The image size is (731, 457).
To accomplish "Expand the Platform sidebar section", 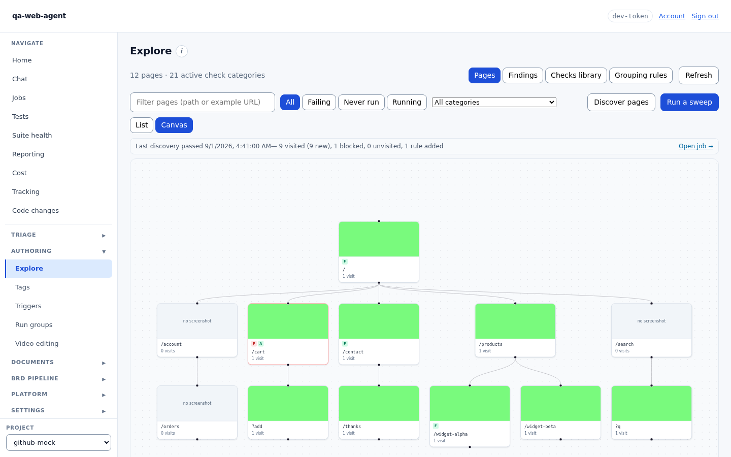I will [x=58, y=395].
